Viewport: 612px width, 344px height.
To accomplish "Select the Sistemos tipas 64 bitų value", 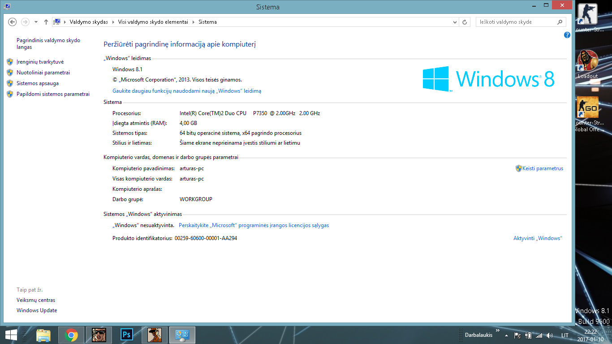I will (241, 133).
